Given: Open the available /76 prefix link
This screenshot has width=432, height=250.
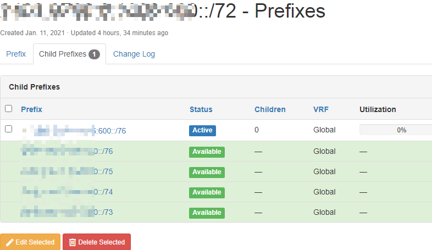Looking at the screenshot, I should [x=67, y=151].
